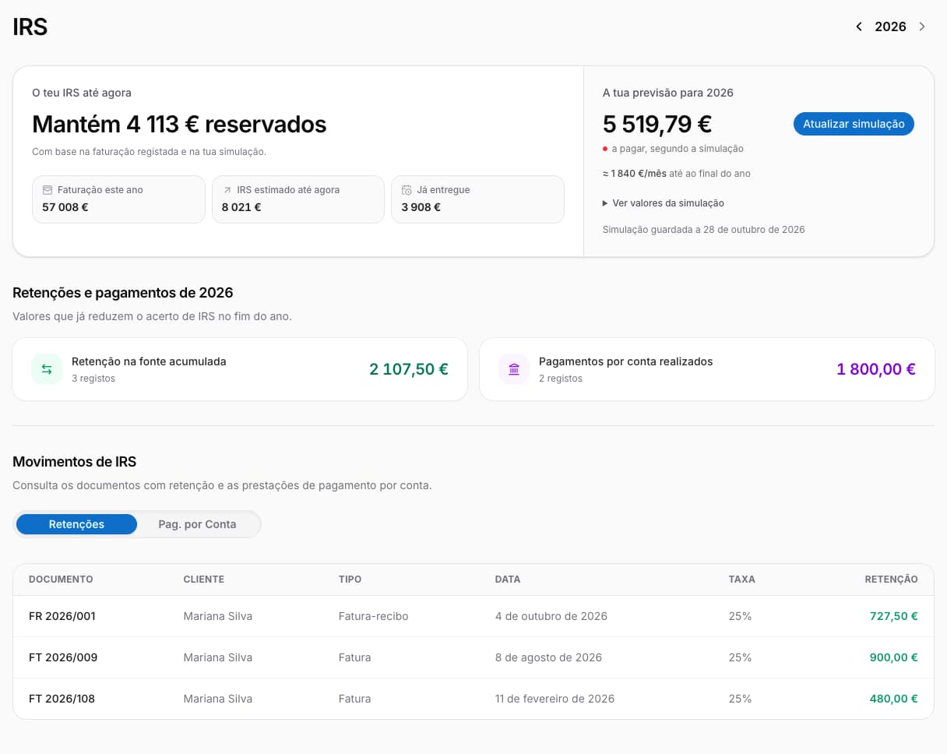
Task: Click the ≈ 1 840 €/mês monthly estimate
Action: point(634,174)
